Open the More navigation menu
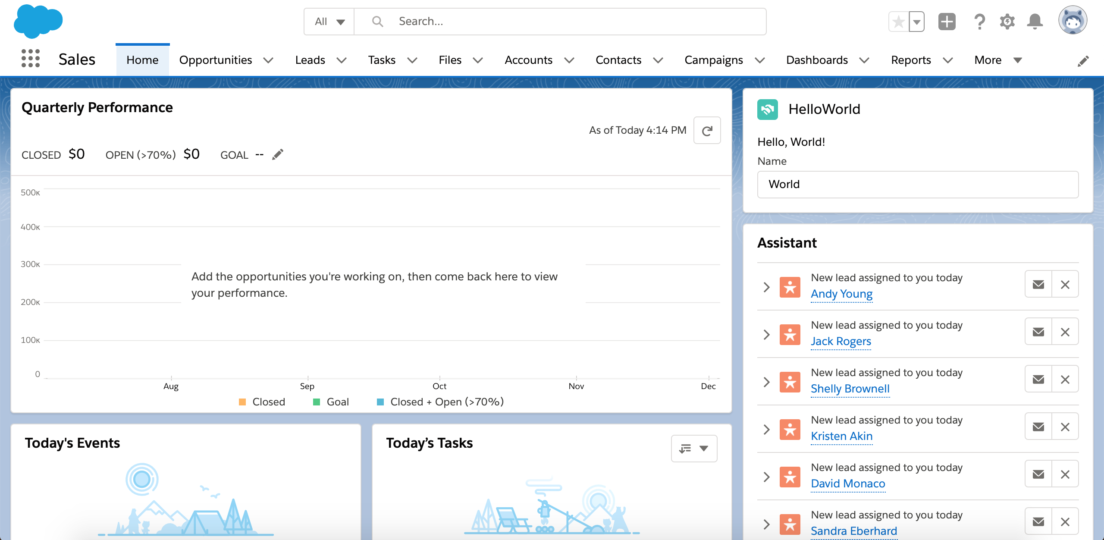The width and height of the screenshot is (1104, 540). (998, 60)
